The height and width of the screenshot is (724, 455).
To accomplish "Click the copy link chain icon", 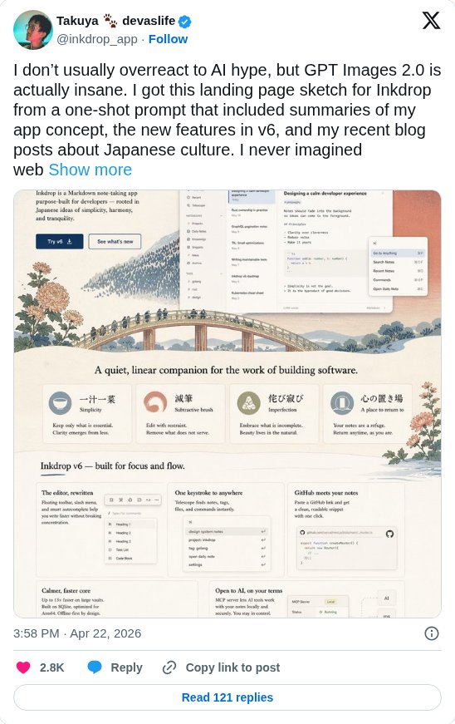I will (x=169, y=667).
